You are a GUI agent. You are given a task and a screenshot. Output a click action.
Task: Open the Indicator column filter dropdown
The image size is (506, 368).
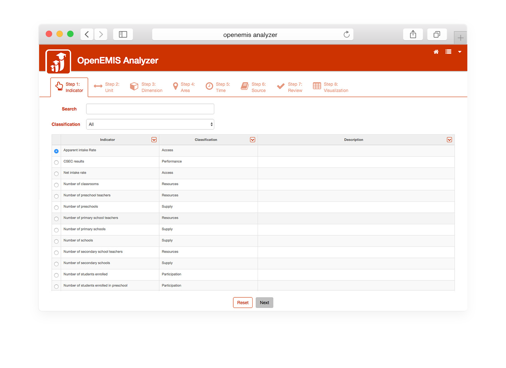click(x=154, y=140)
